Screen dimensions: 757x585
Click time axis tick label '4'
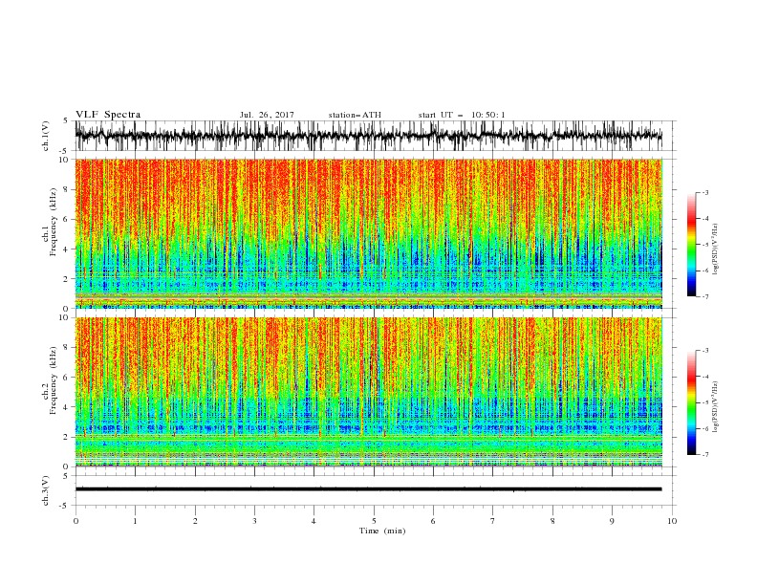click(x=314, y=521)
